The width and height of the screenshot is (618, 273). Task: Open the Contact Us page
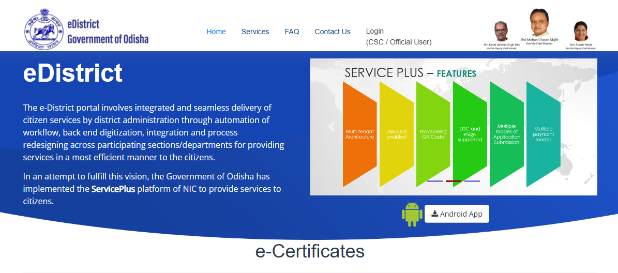(333, 32)
